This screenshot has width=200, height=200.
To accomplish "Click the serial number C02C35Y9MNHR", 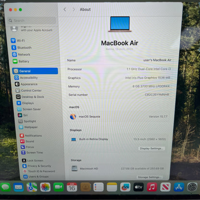I will (x=157, y=95).
